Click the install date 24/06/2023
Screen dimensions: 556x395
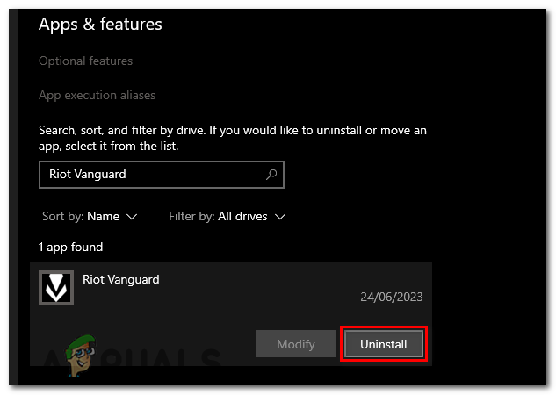[392, 297]
